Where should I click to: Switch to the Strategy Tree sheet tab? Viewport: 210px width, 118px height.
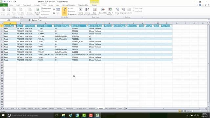click(81, 108)
